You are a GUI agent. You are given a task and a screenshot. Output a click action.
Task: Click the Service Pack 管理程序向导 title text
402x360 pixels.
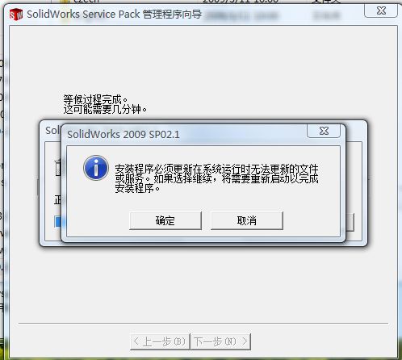[114, 14]
